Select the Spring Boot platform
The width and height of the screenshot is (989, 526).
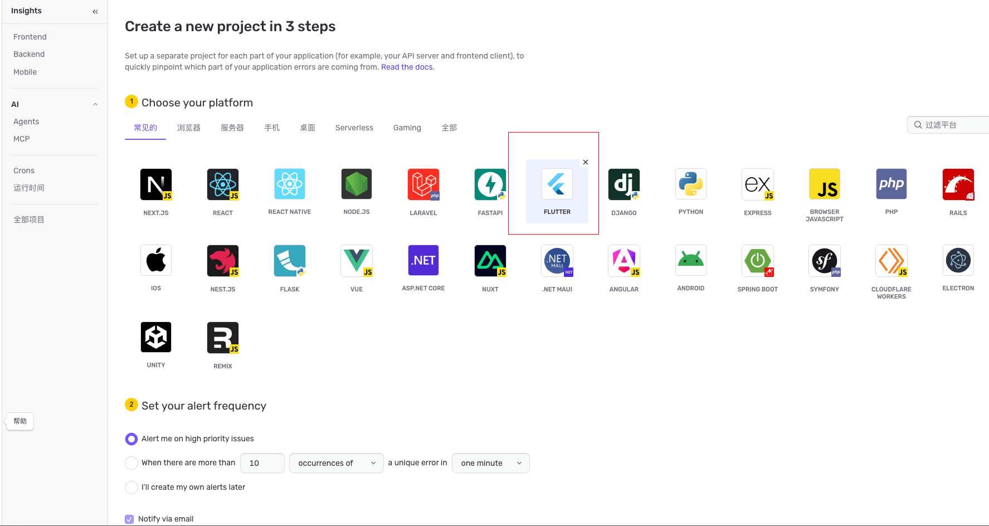758,261
